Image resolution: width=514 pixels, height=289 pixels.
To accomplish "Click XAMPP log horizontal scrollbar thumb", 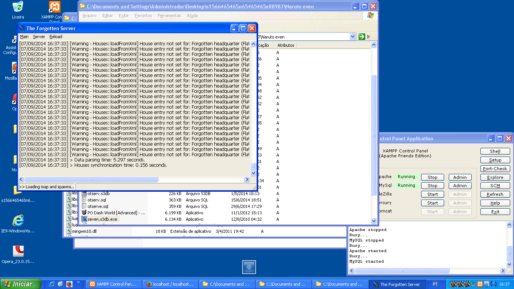I will click(402, 271).
